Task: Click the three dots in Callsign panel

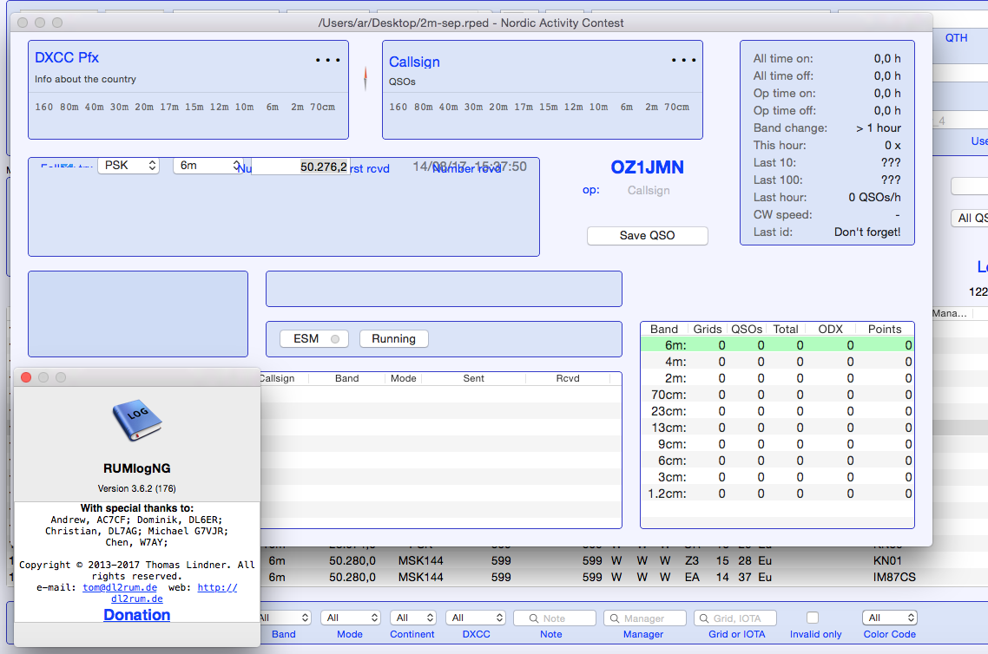Action: click(x=683, y=61)
